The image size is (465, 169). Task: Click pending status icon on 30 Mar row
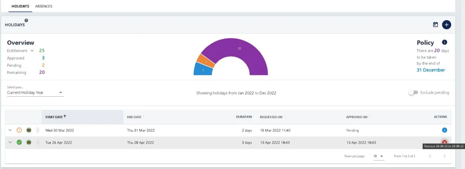19,130
